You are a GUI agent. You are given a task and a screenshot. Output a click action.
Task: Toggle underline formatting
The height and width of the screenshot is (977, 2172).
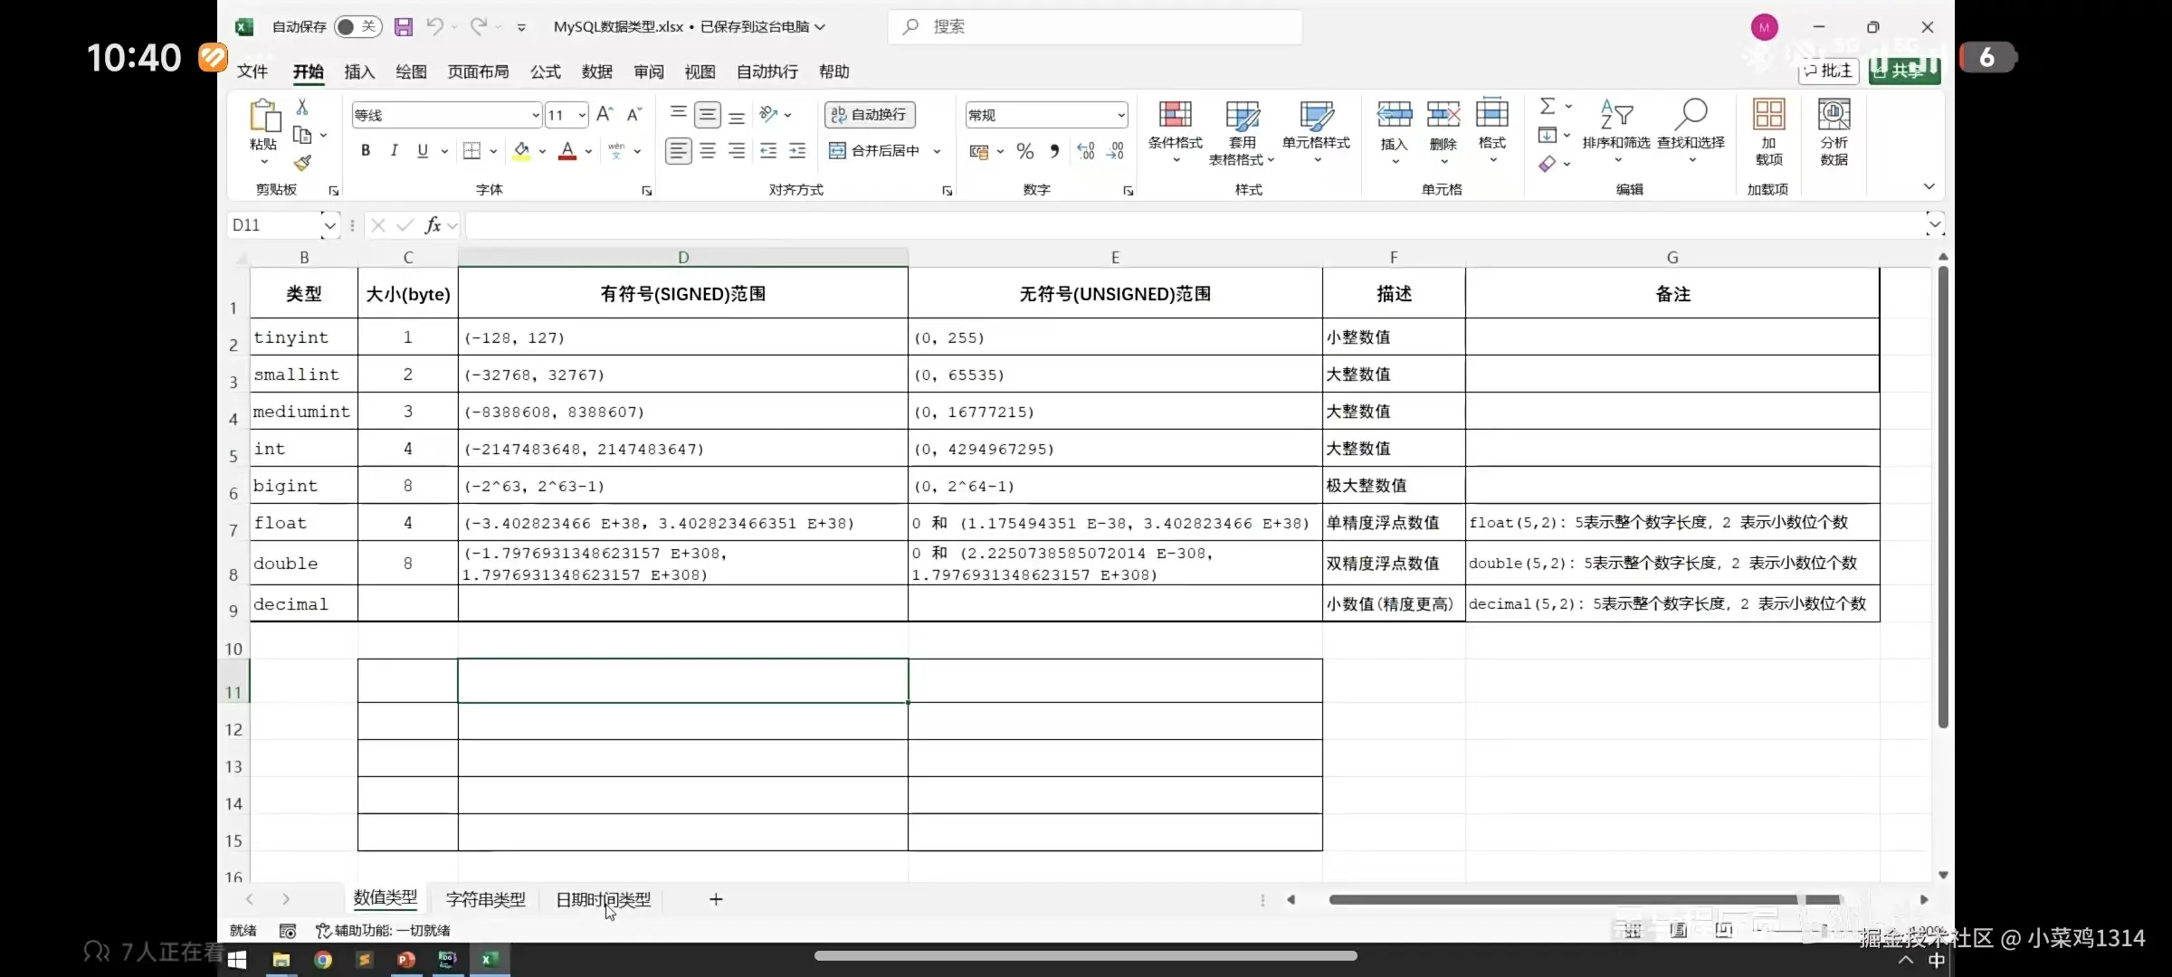pos(422,150)
